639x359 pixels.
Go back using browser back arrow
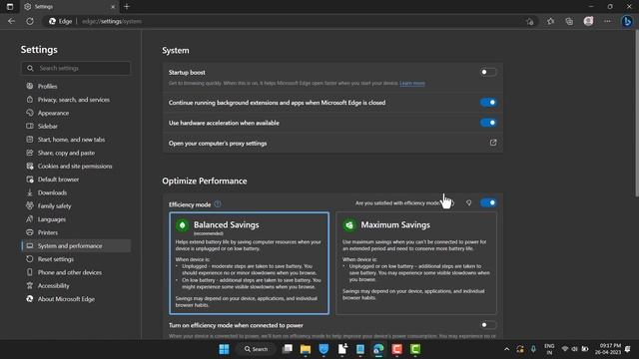(11, 21)
